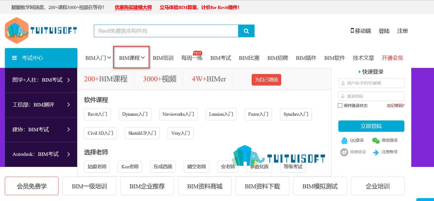Screen dimensions: 434x201
Task: Click the 立即登陆 login button
Action: click(371, 126)
